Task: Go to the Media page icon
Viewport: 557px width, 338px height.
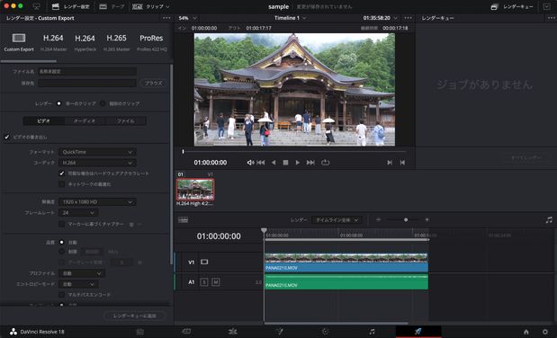Action: [x=140, y=332]
